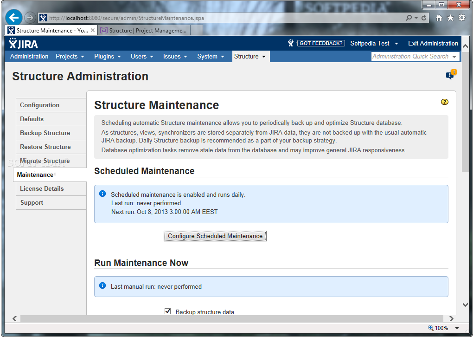
Task: Open browser home page icon
Action: (x=439, y=18)
